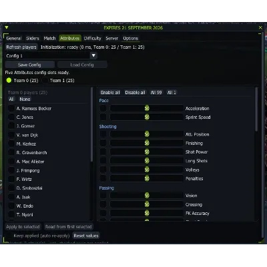The width and height of the screenshot is (267, 267).
Task: Enable the Sprint Speed attribute checkbox
Action: (103, 117)
